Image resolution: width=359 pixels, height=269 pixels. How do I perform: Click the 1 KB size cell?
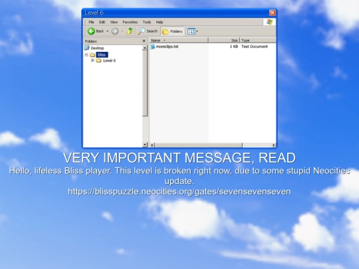[x=234, y=46]
